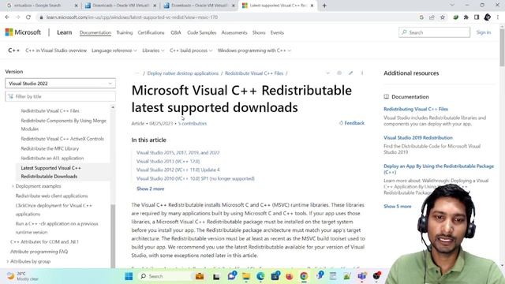Open a new browser tab

(x=324, y=6)
